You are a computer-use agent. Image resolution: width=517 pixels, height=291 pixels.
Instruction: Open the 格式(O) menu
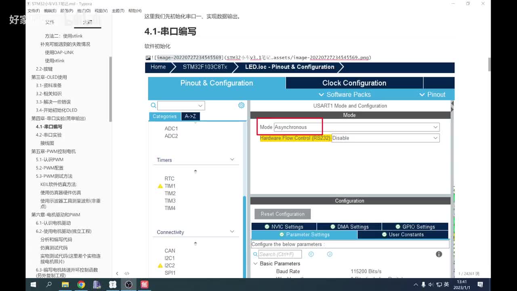pos(84,11)
